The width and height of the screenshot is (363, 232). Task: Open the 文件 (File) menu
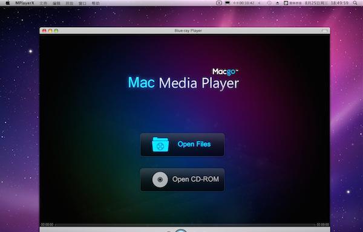coord(43,3)
